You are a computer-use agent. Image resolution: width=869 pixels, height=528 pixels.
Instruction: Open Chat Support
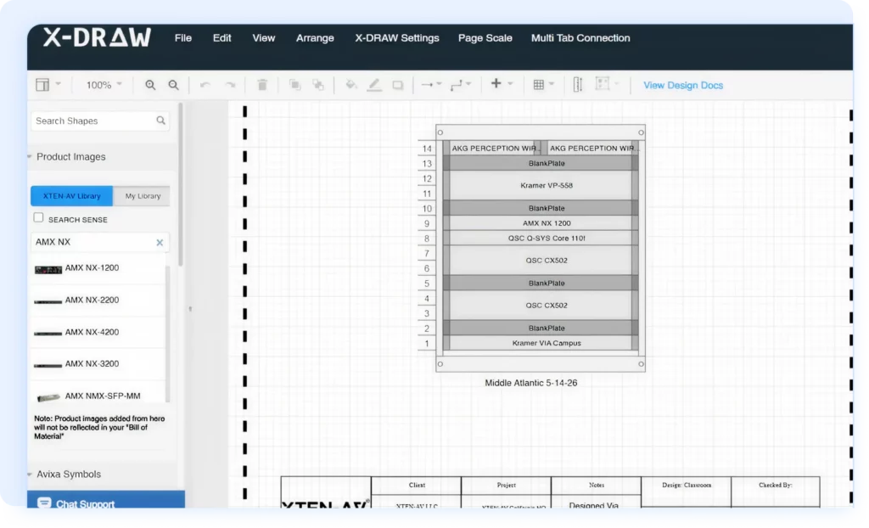click(85, 504)
